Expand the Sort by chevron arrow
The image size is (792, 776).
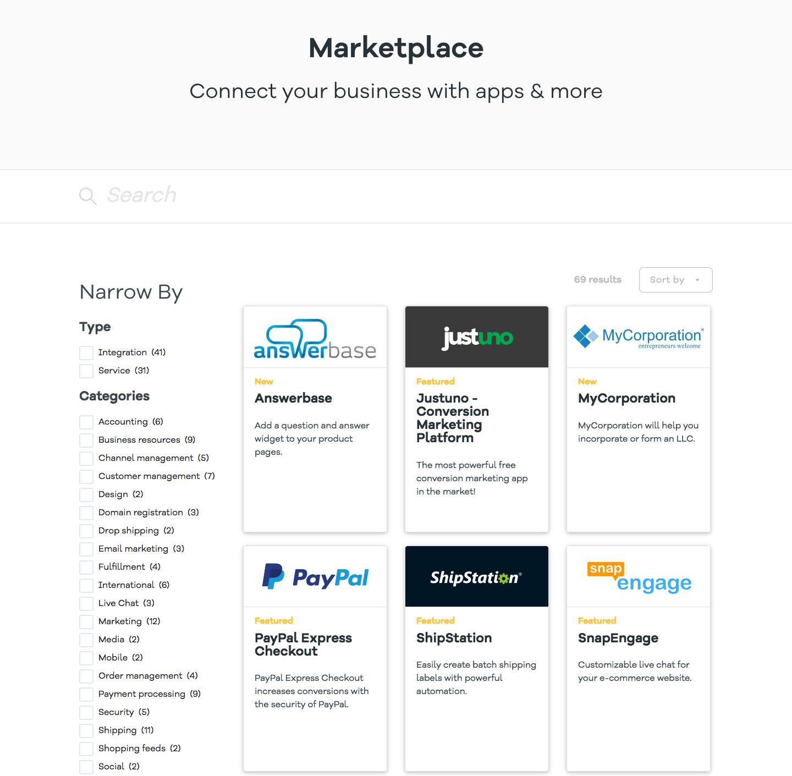point(697,279)
